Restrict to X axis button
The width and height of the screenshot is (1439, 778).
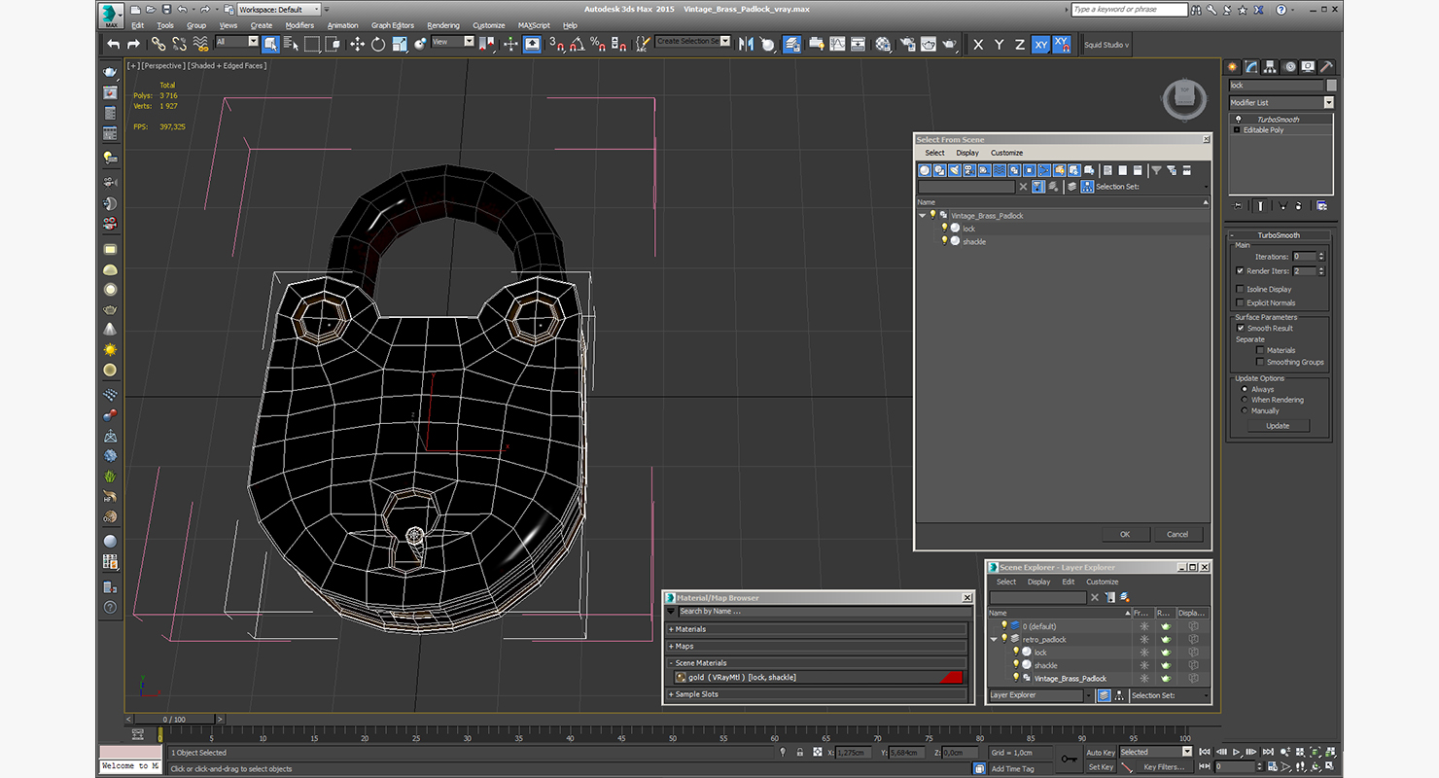tap(978, 45)
